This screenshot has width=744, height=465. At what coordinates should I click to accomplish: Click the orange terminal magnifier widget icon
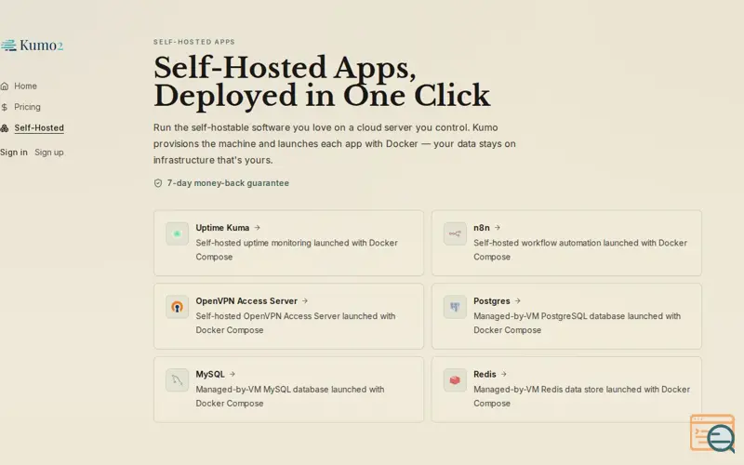712,432
